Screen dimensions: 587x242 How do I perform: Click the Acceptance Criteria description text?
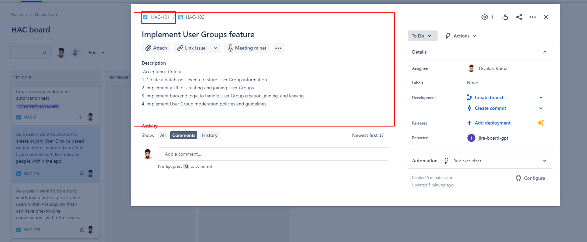(164, 72)
